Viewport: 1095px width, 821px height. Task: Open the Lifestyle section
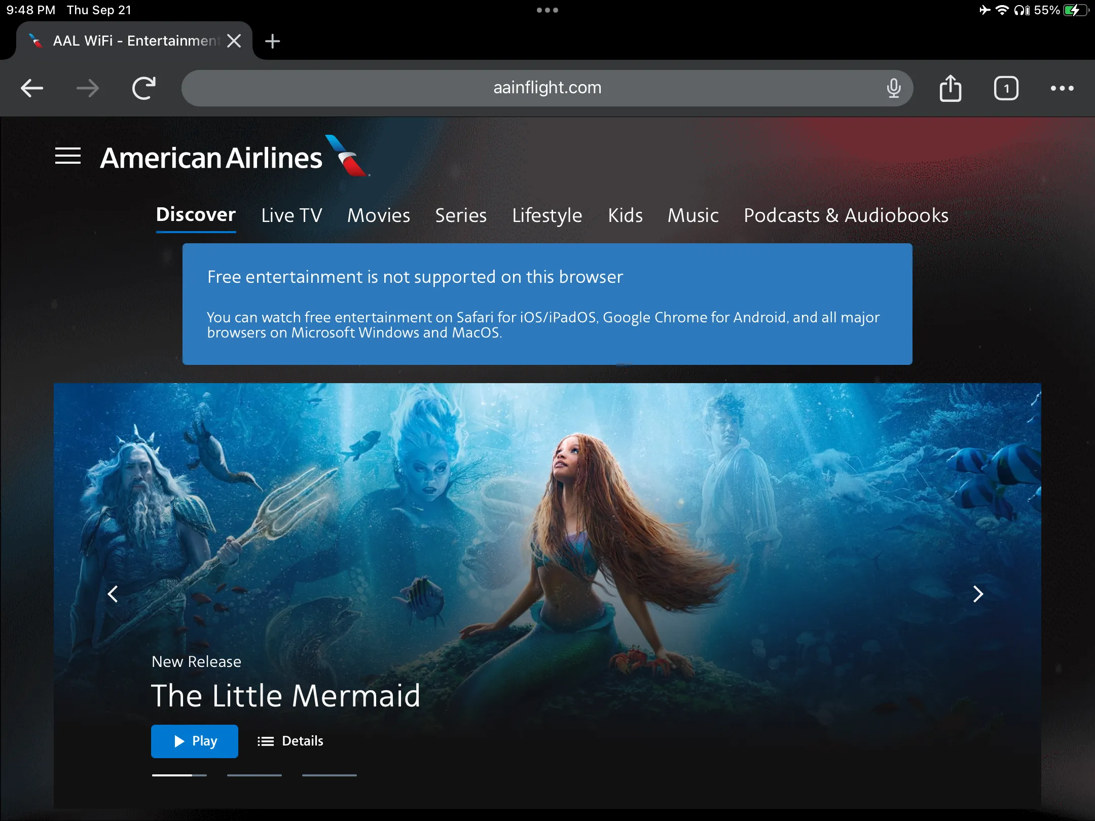click(547, 215)
